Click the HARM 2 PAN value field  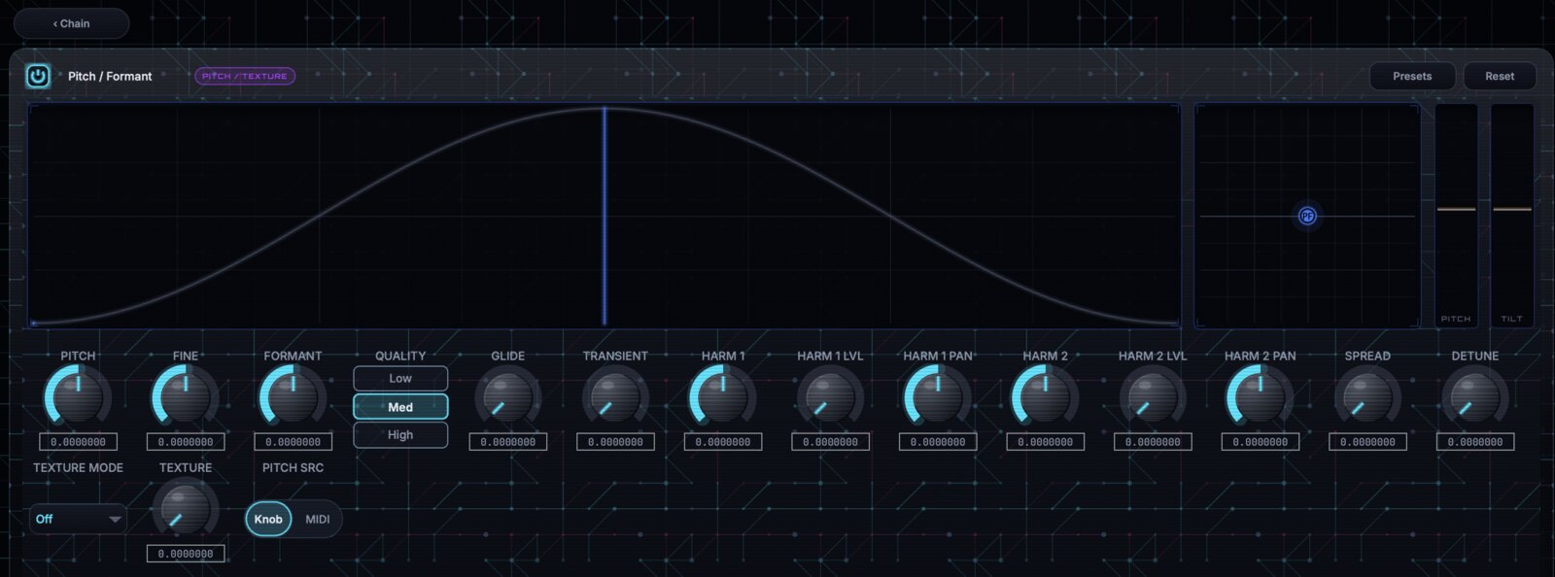pos(1261,442)
